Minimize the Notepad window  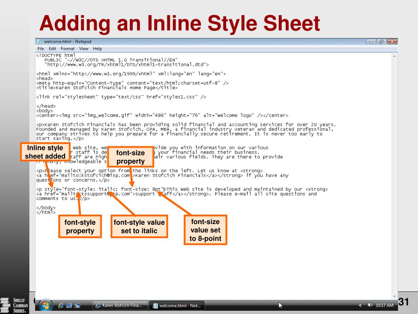tap(371, 41)
